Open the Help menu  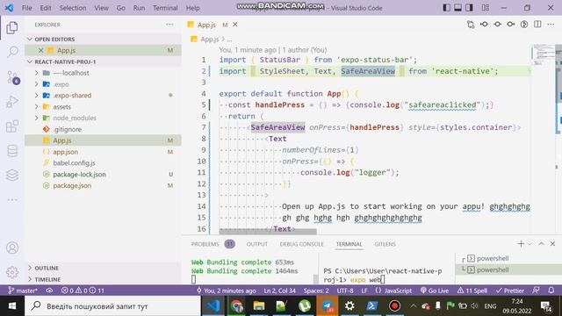(x=193, y=8)
